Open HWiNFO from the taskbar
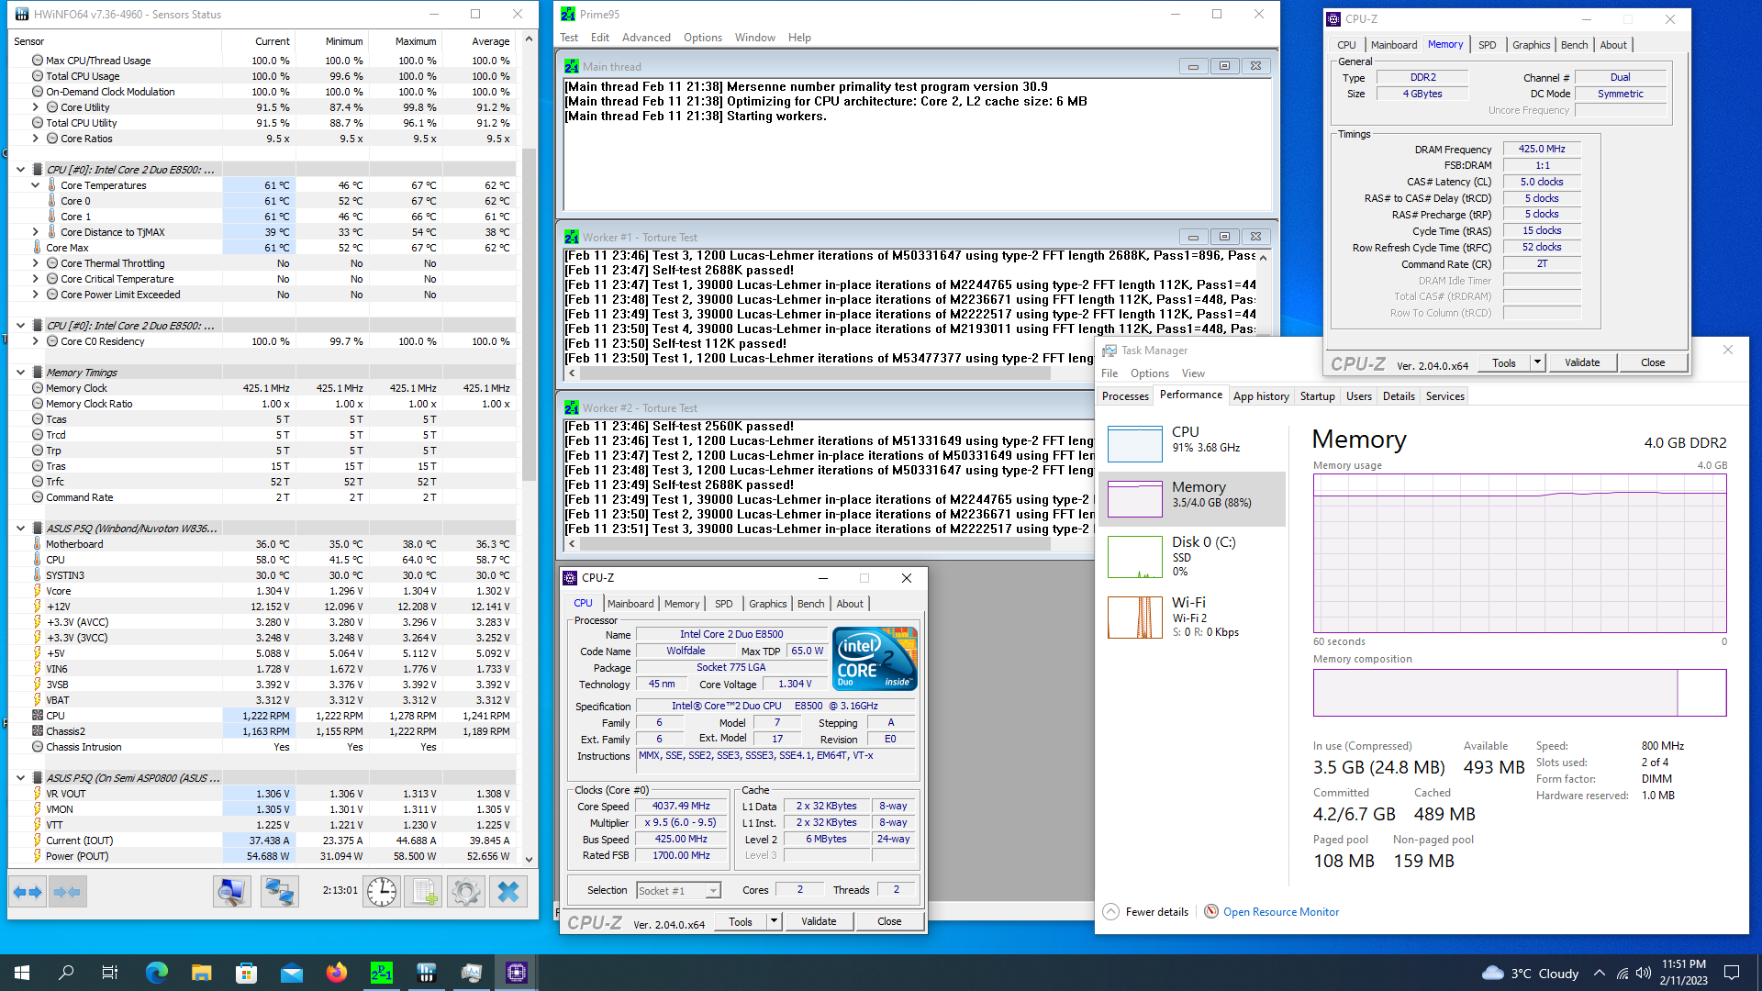Image resolution: width=1762 pixels, height=991 pixels. [427, 973]
